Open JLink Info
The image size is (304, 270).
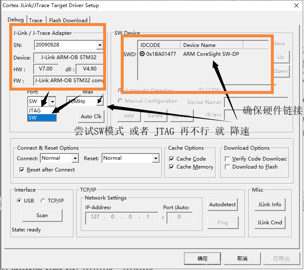(x=270, y=205)
